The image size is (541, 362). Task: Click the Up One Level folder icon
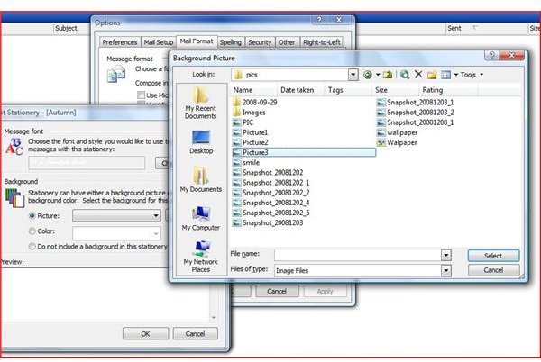(x=388, y=75)
